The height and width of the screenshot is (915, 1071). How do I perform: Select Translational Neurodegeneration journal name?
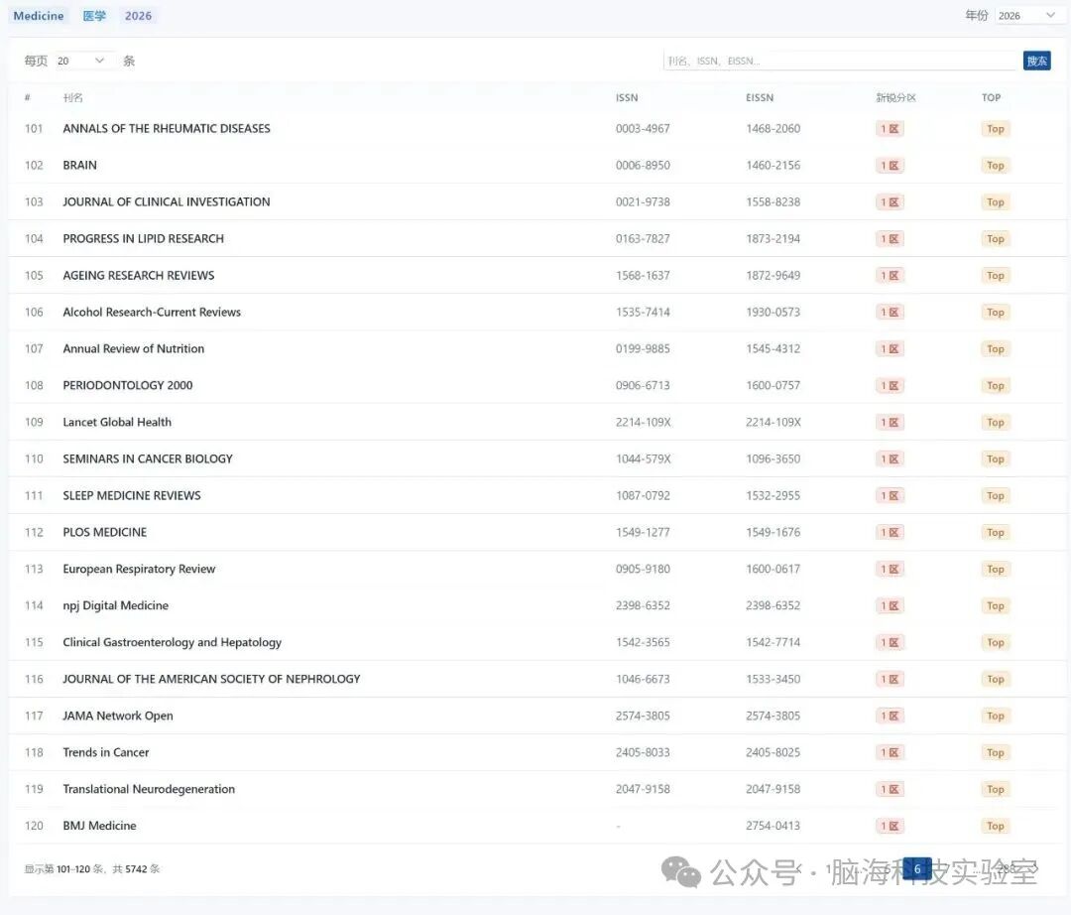[149, 789]
